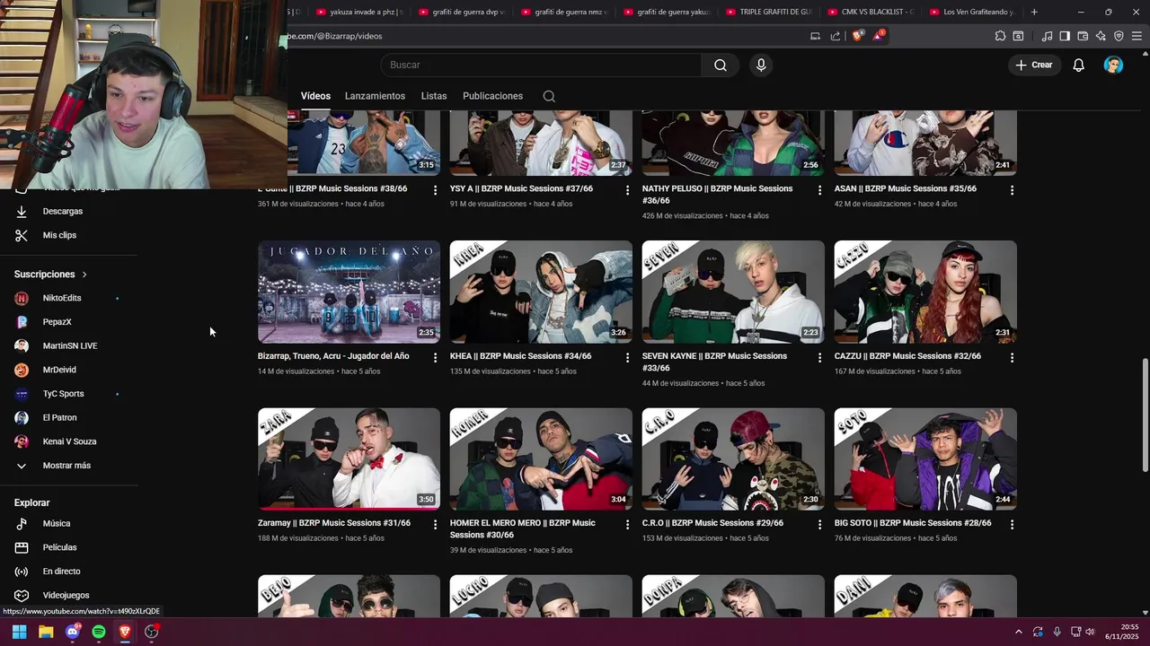Open Brave Shields lion icon in address bar

click(857, 36)
